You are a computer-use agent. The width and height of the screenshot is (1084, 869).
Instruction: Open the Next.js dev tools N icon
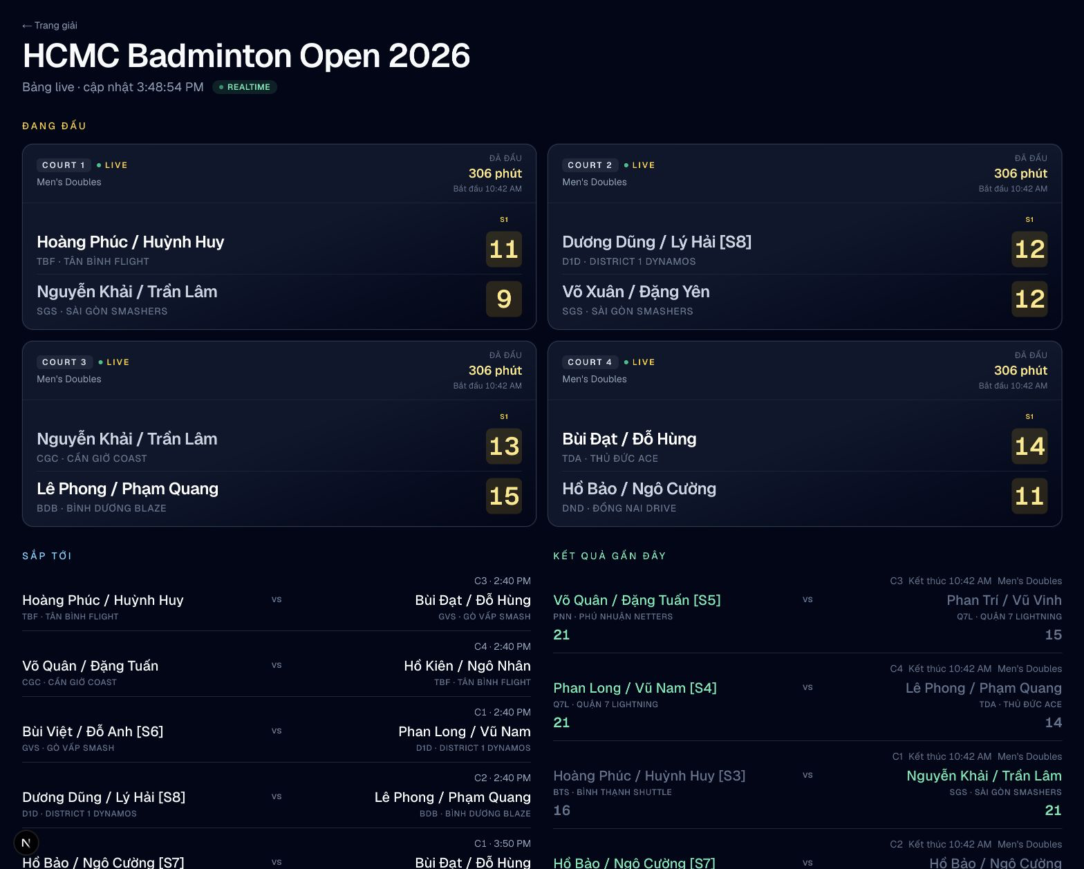26,843
